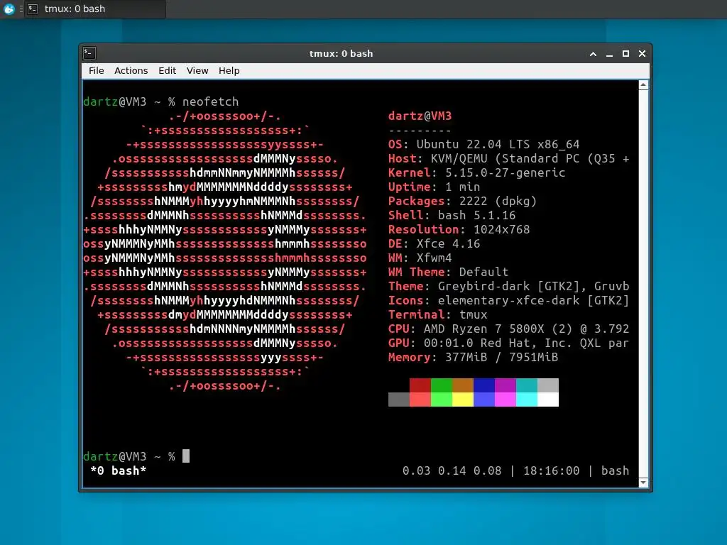Click the taskbar terminal icon
727x545 pixels.
(x=33, y=9)
